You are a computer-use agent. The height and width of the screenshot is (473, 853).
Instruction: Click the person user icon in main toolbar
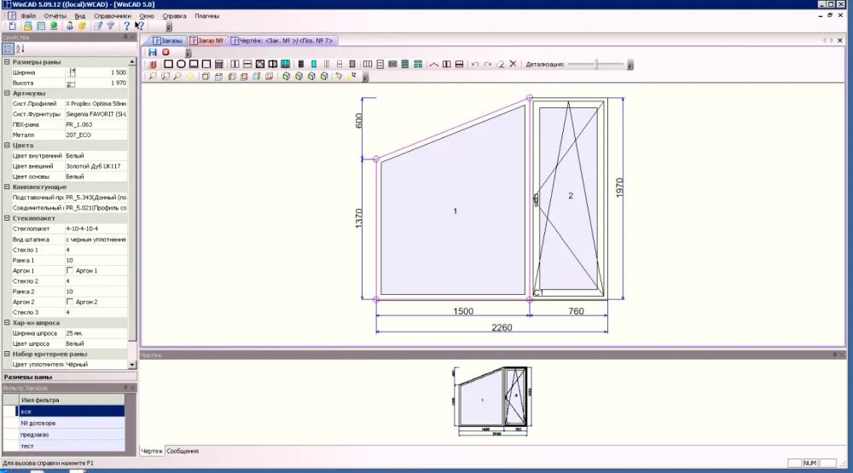(x=70, y=26)
